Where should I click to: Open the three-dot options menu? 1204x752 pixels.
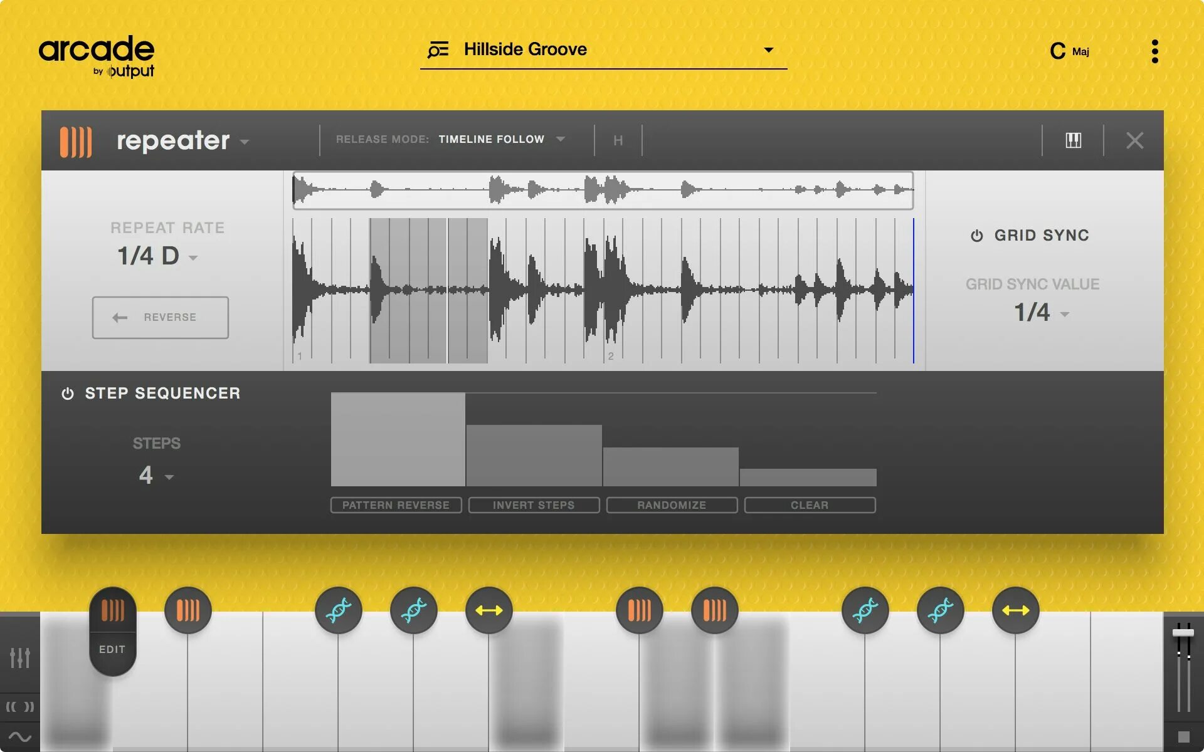(1156, 50)
